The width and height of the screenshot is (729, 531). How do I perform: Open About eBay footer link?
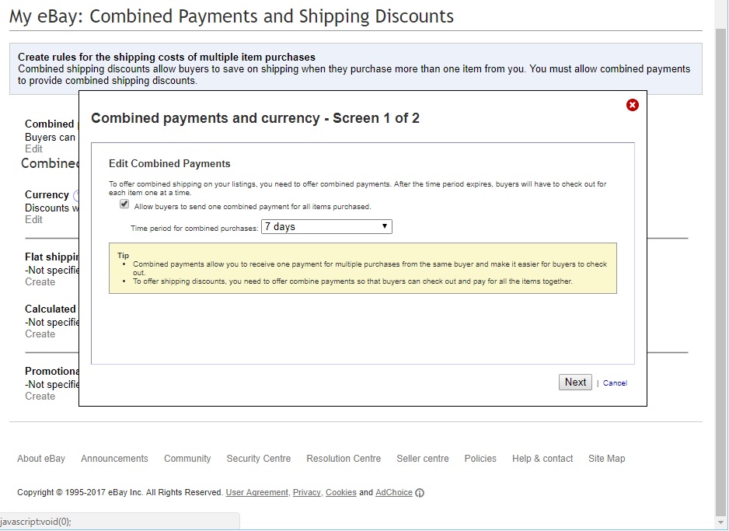point(41,459)
